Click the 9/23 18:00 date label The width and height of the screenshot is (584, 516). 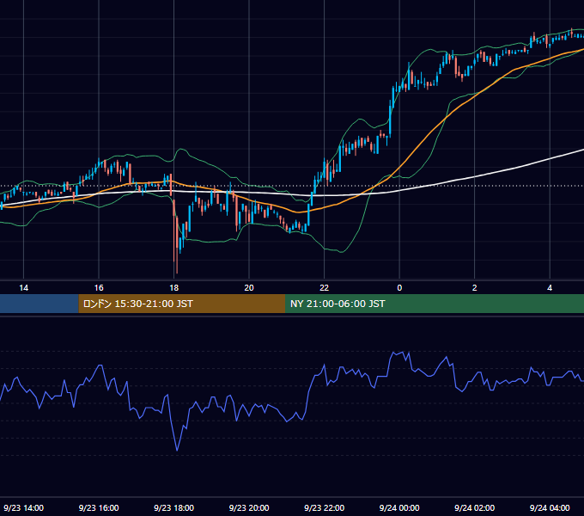coord(174,507)
